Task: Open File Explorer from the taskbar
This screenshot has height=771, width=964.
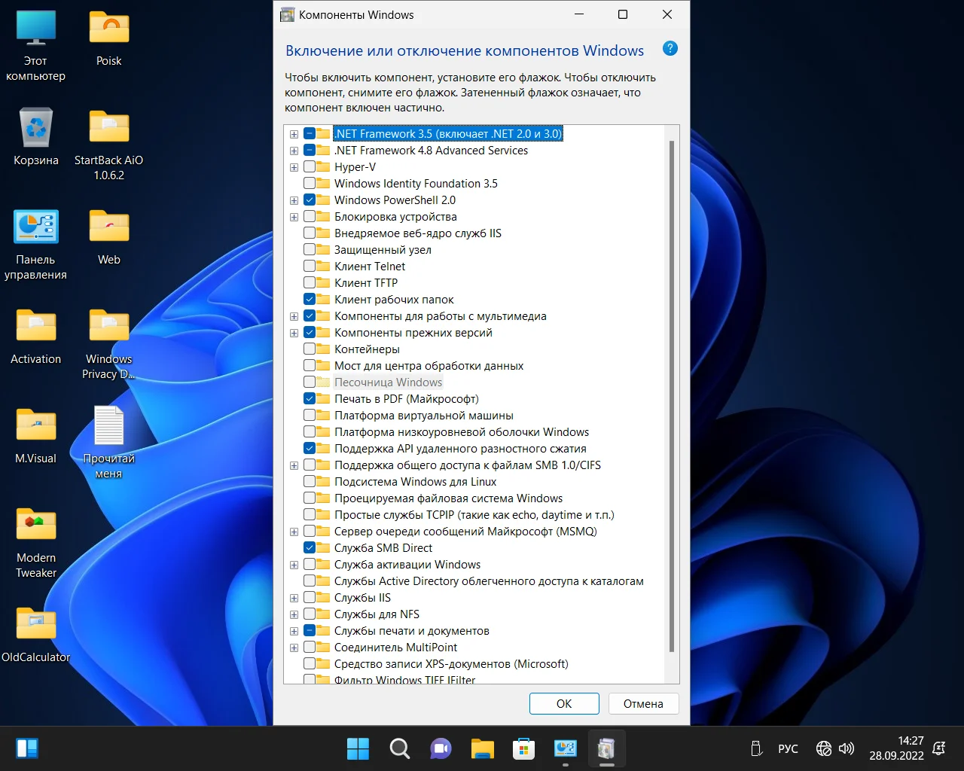Action: 482,748
